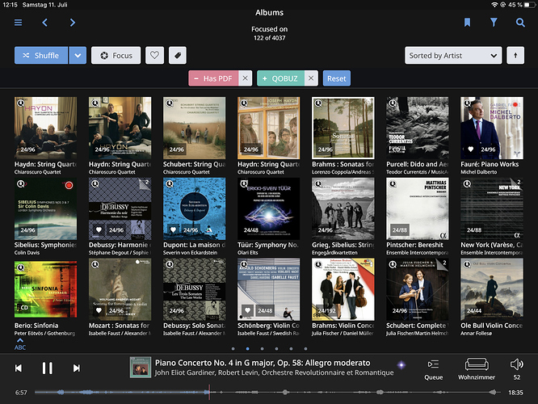Open the Sorted by Artist dropdown
This screenshot has width=538, height=404.
453,55
